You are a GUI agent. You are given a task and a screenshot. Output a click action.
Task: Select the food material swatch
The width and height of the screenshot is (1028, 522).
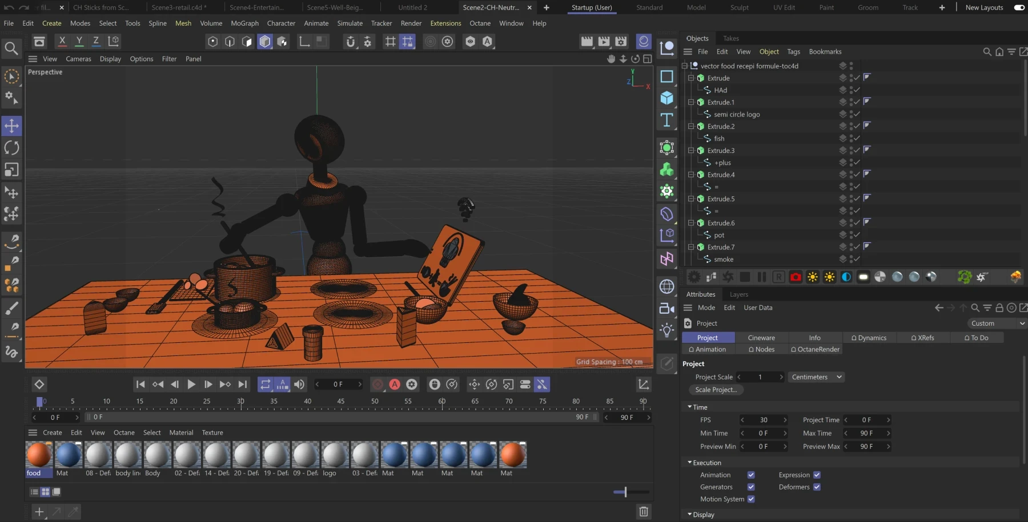(39, 455)
